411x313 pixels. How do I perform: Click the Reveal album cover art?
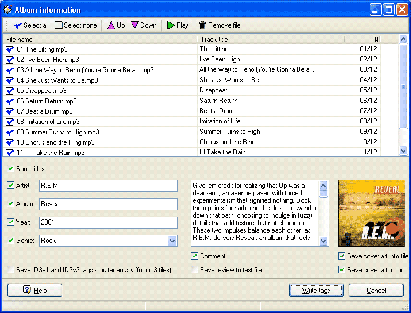click(371, 213)
